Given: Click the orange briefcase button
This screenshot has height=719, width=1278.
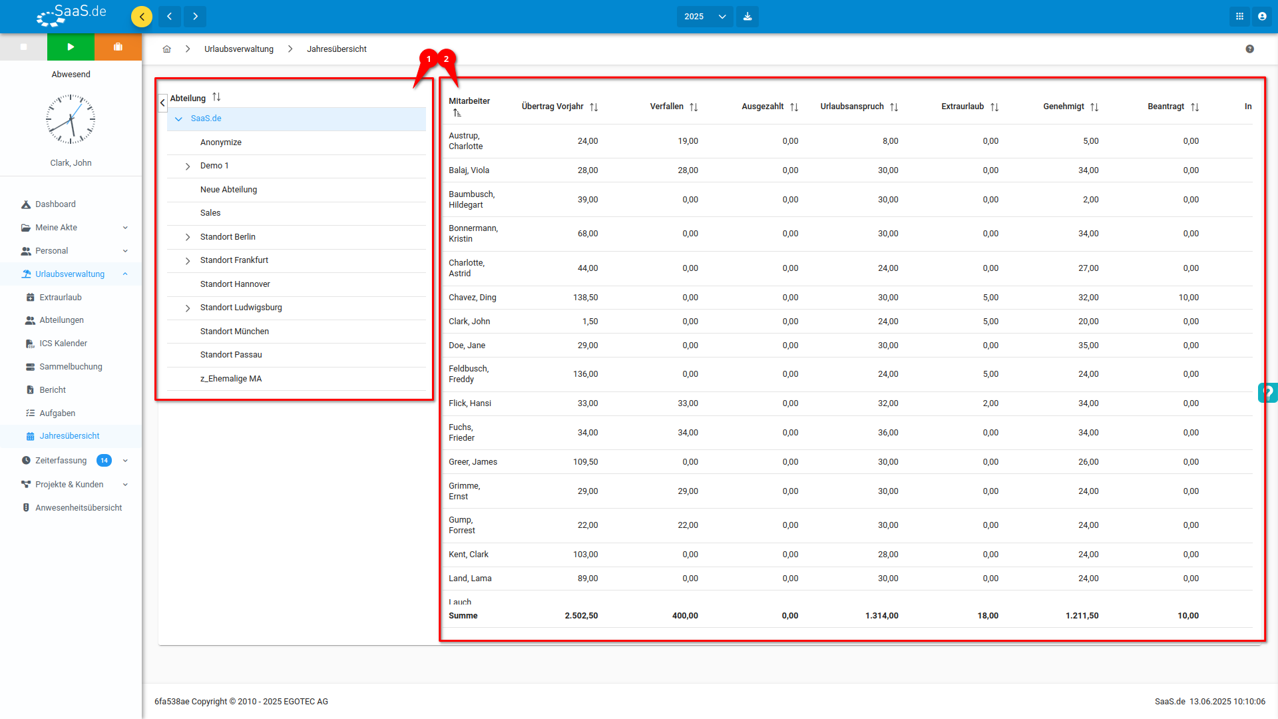Looking at the screenshot, I should click(118, 47).
